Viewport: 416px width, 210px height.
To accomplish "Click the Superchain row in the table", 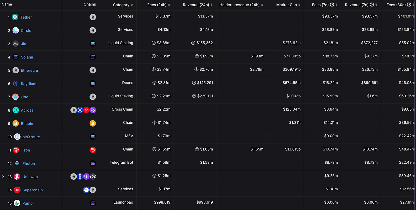I will point(33,190).
